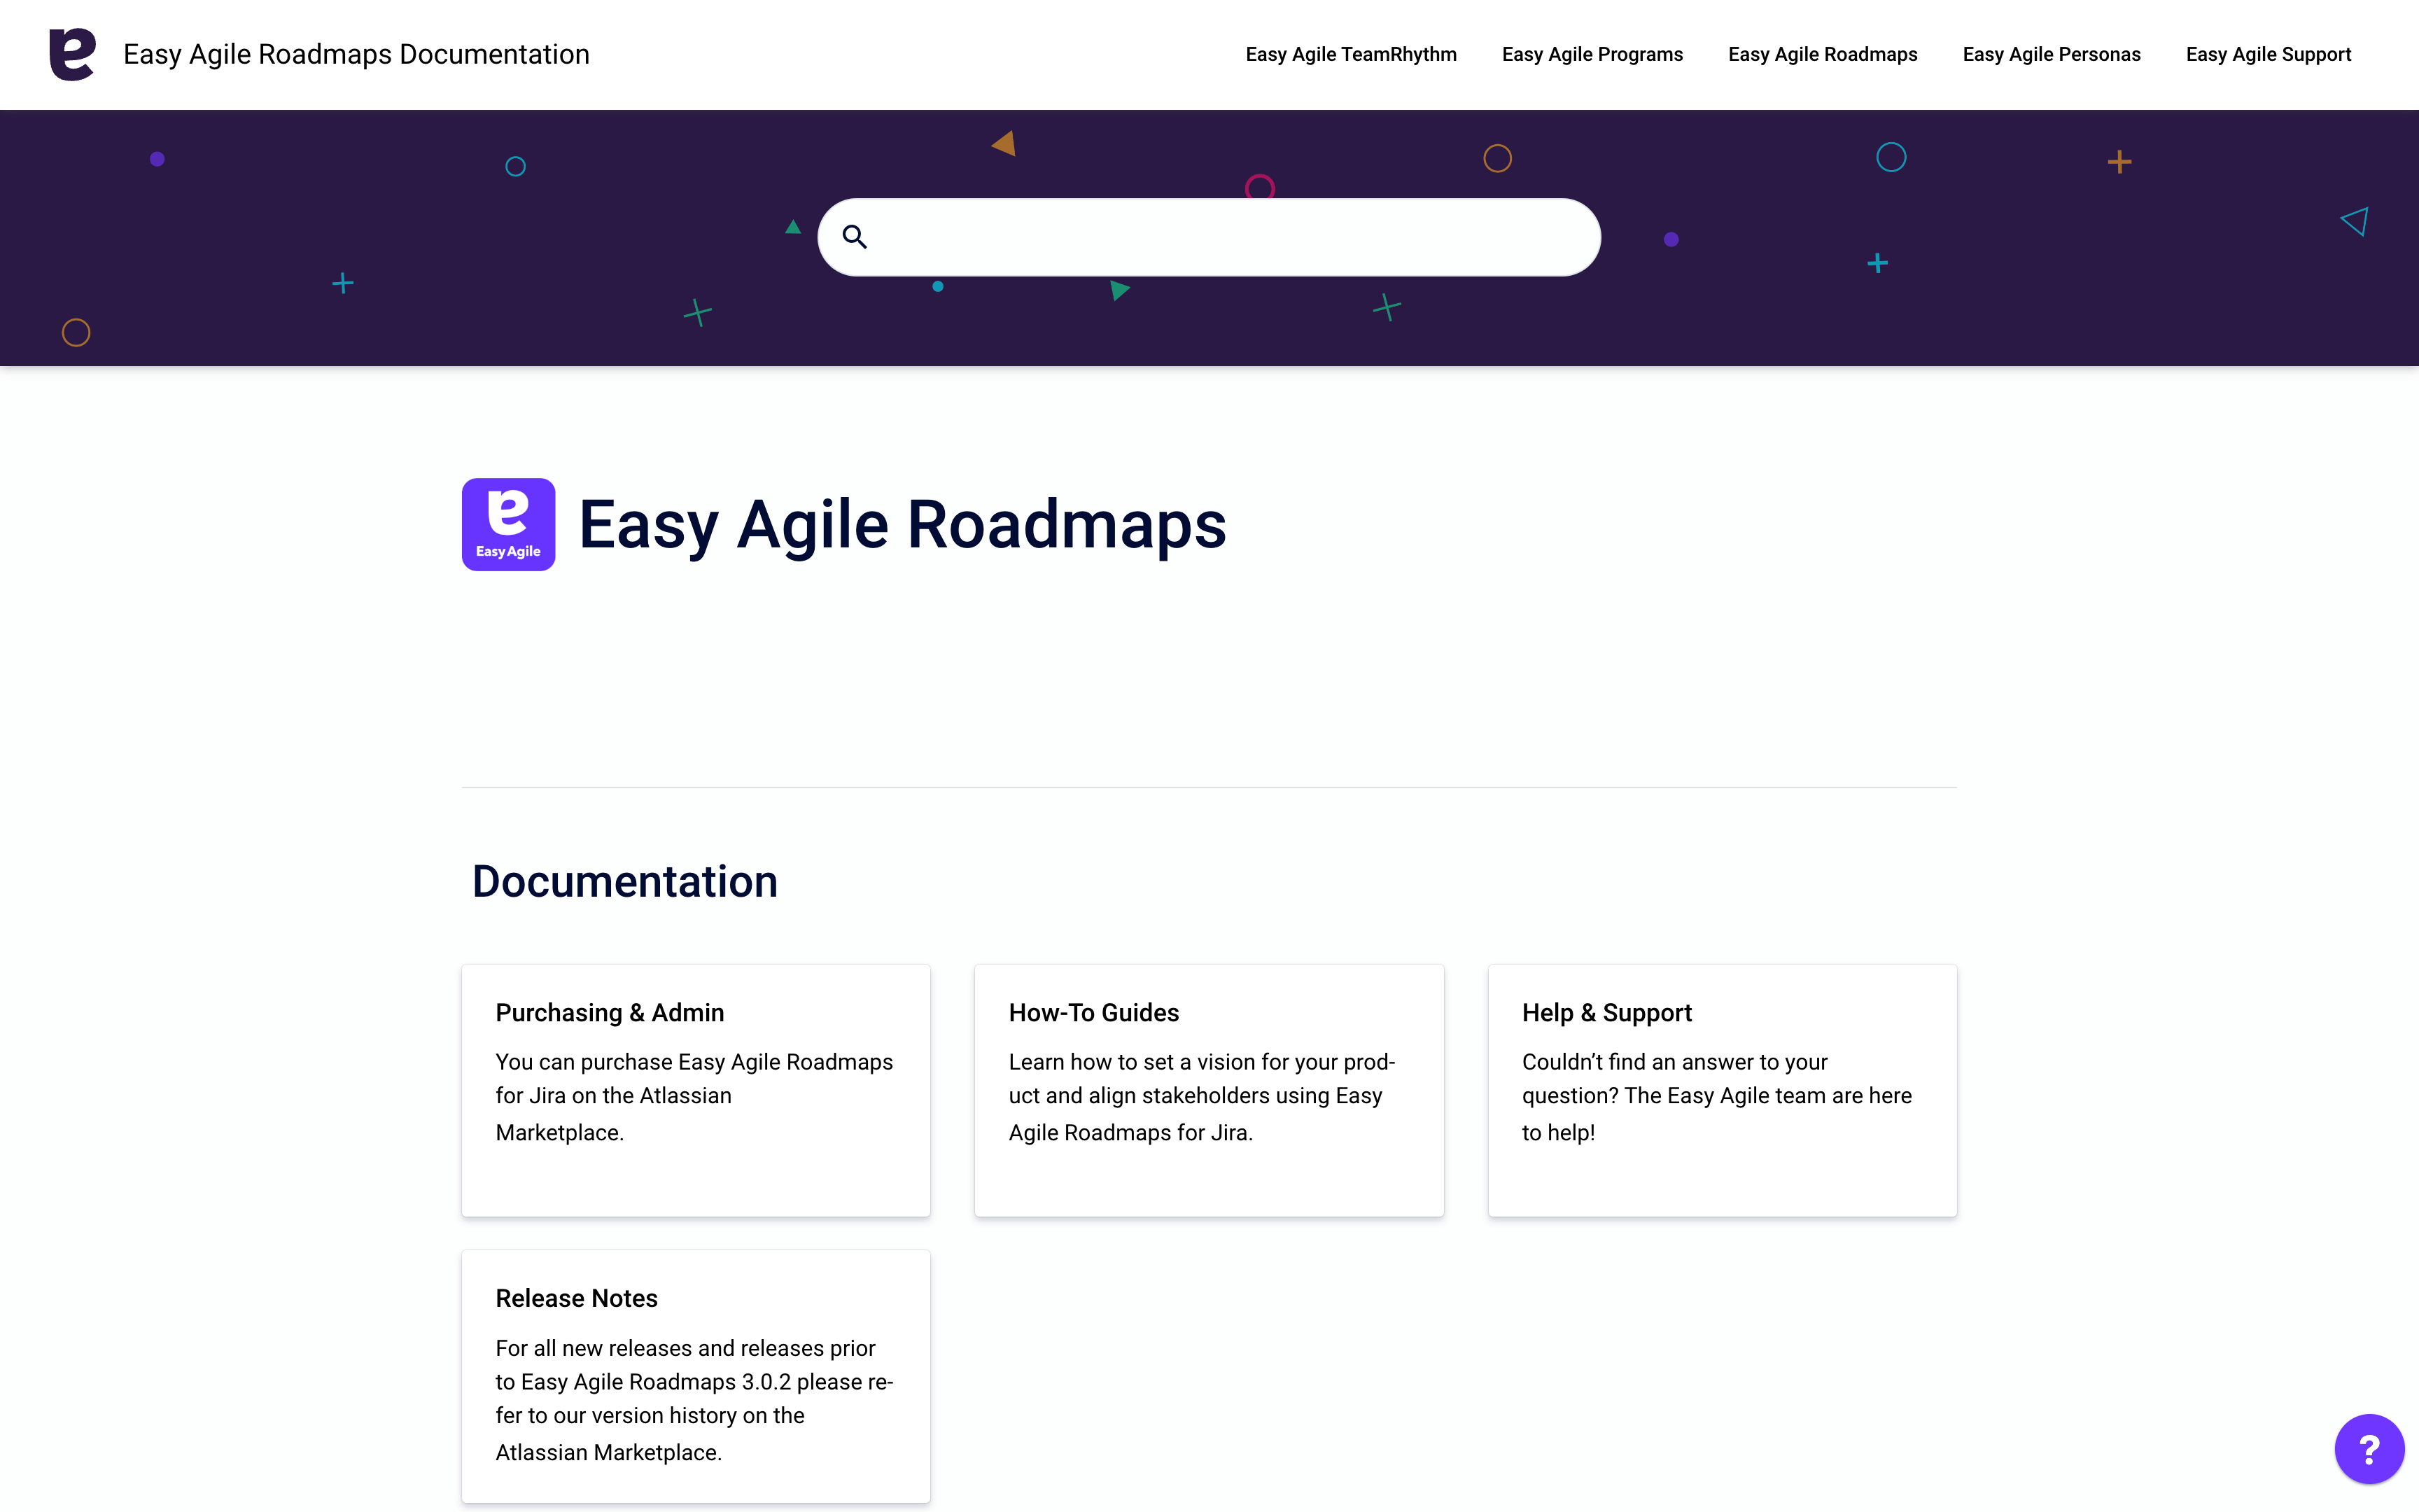Open Easy Agile Personas in nav

tap(2051, 54)
